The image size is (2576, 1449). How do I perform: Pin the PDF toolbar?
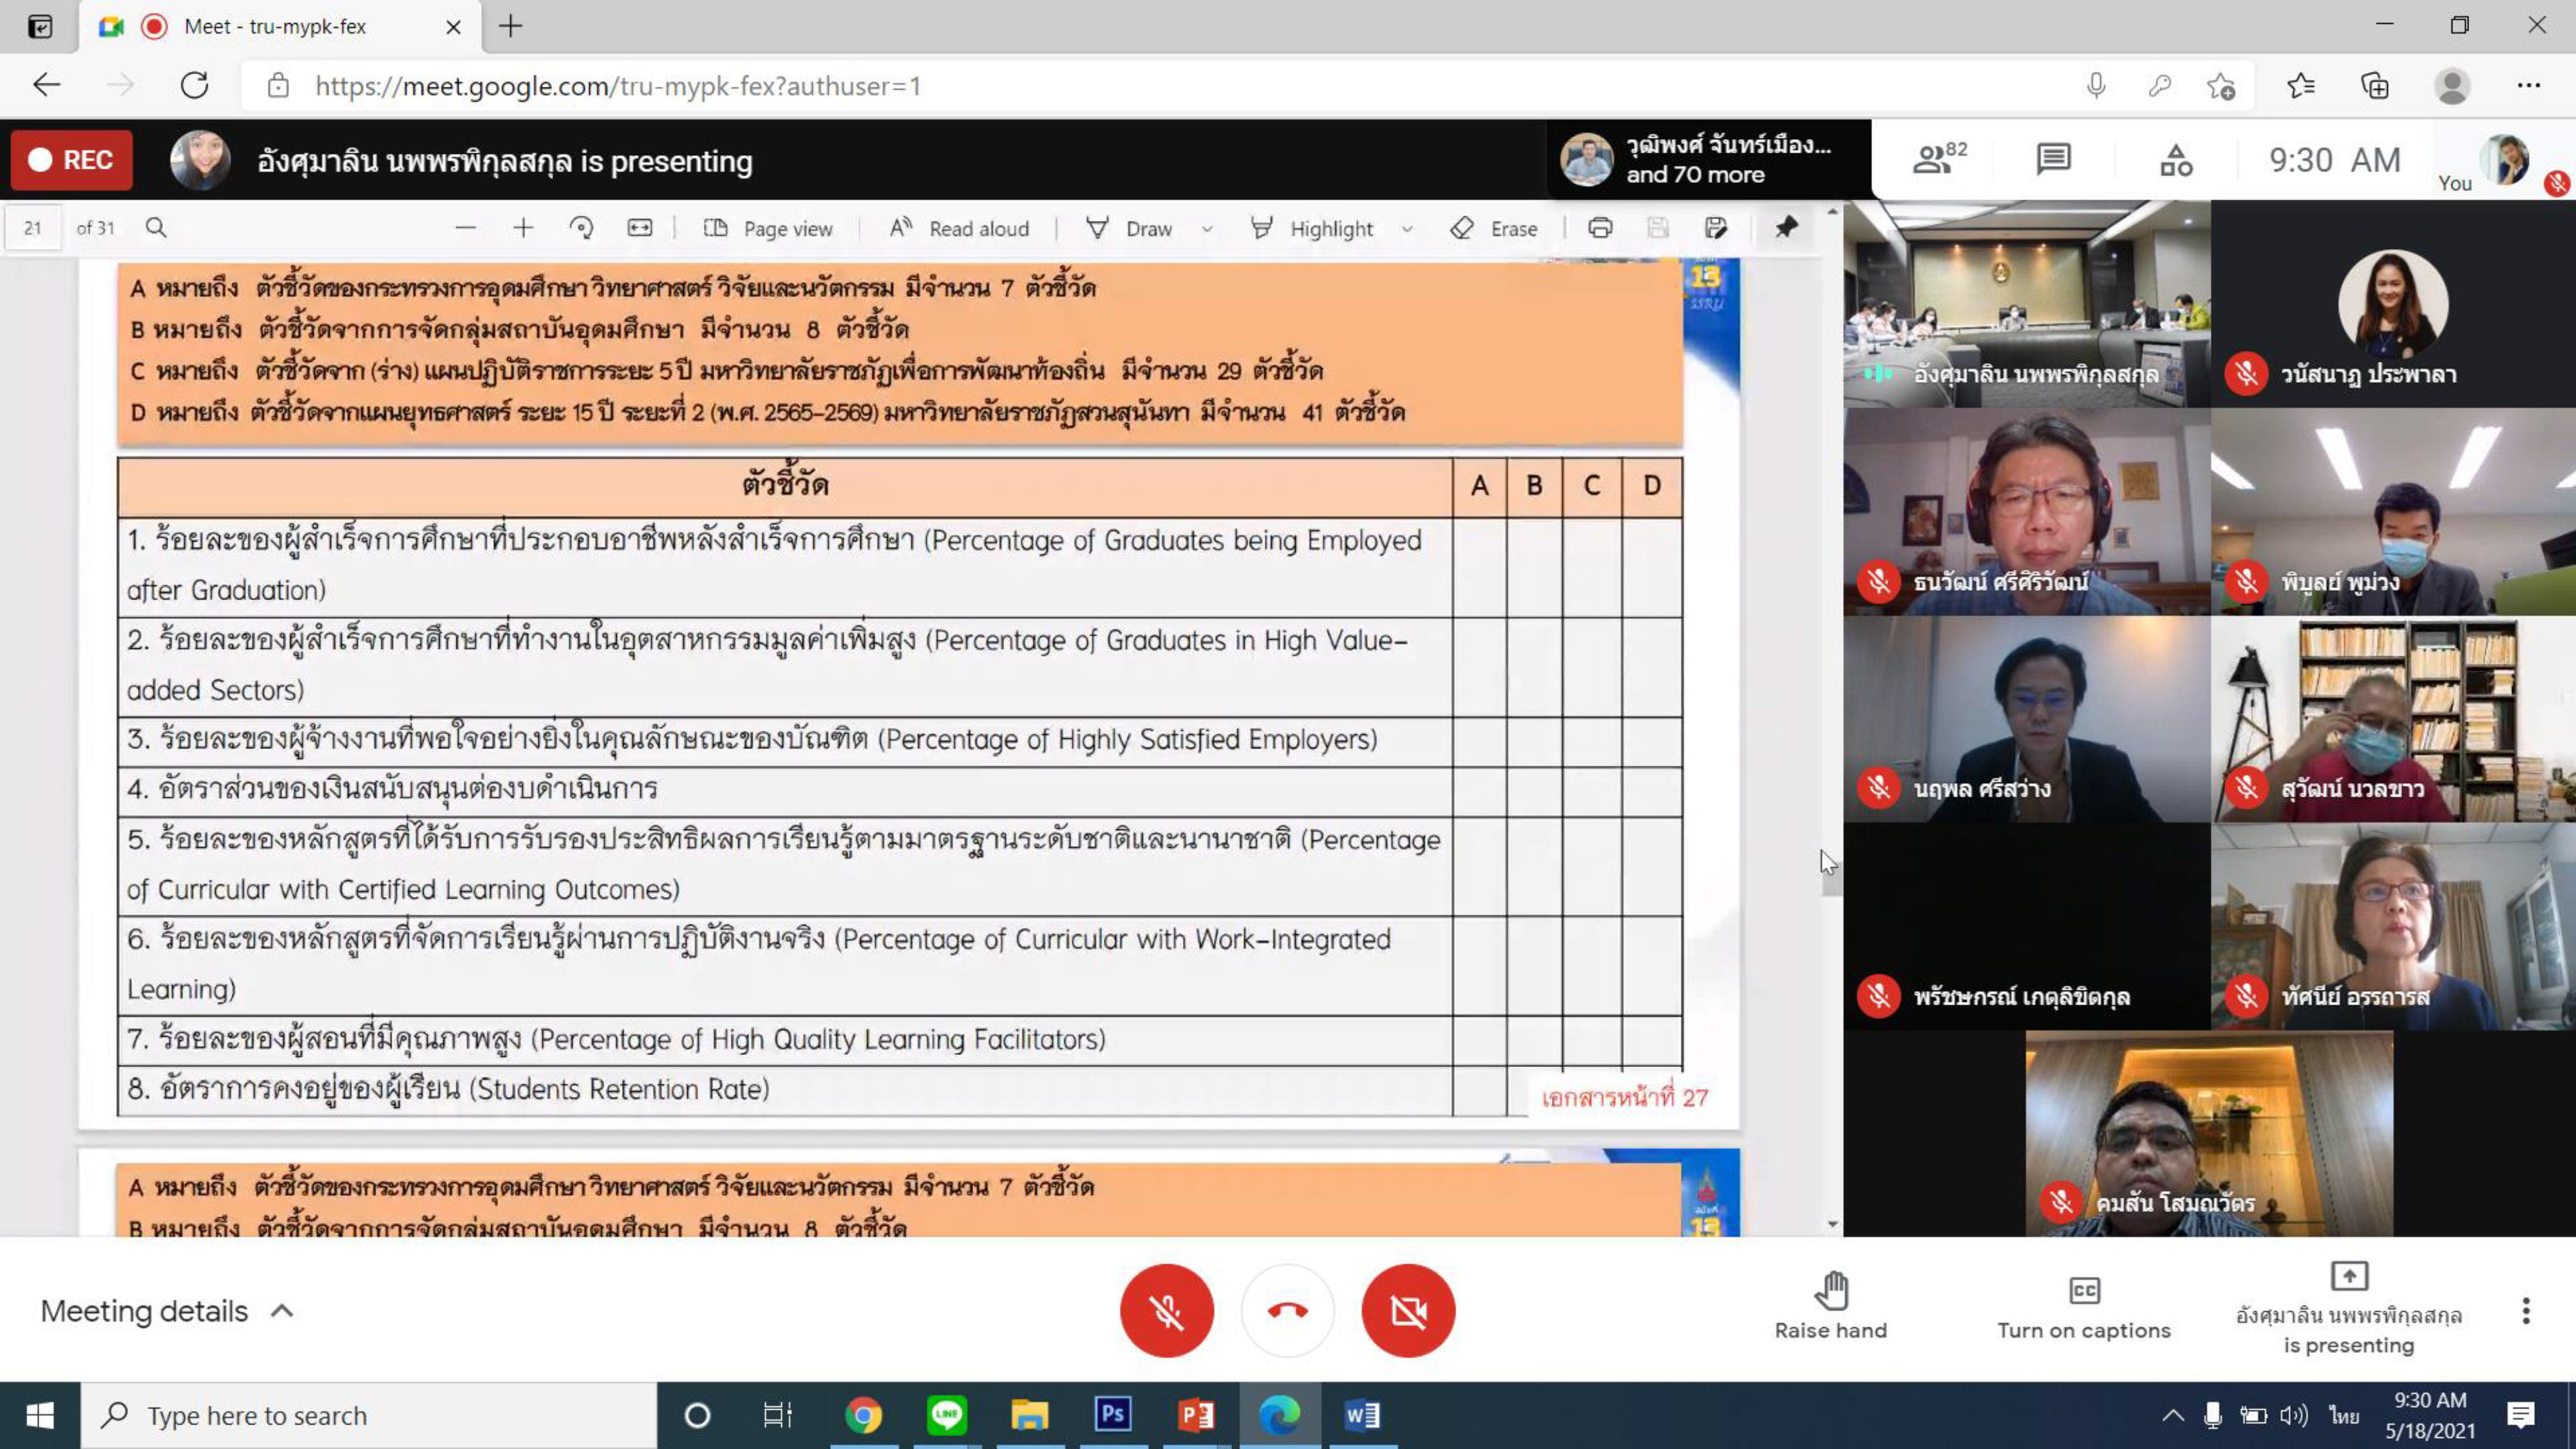click(1786, 228)
